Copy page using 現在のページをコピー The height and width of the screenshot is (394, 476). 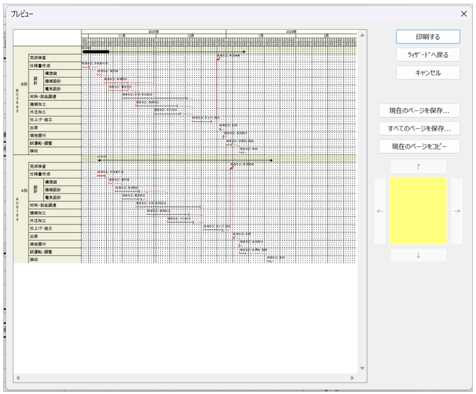pyautogui.click(x=419, y=147)
